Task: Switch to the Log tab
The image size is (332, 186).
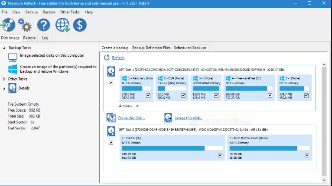Action: click(x=45, y=38)
